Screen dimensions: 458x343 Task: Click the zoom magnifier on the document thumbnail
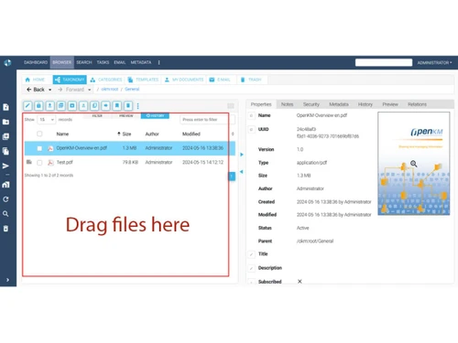click(414, 164)
